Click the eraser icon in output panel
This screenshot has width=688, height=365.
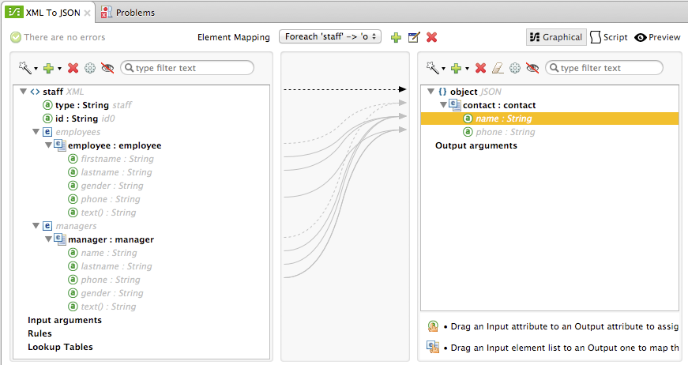tap(498, 69)
